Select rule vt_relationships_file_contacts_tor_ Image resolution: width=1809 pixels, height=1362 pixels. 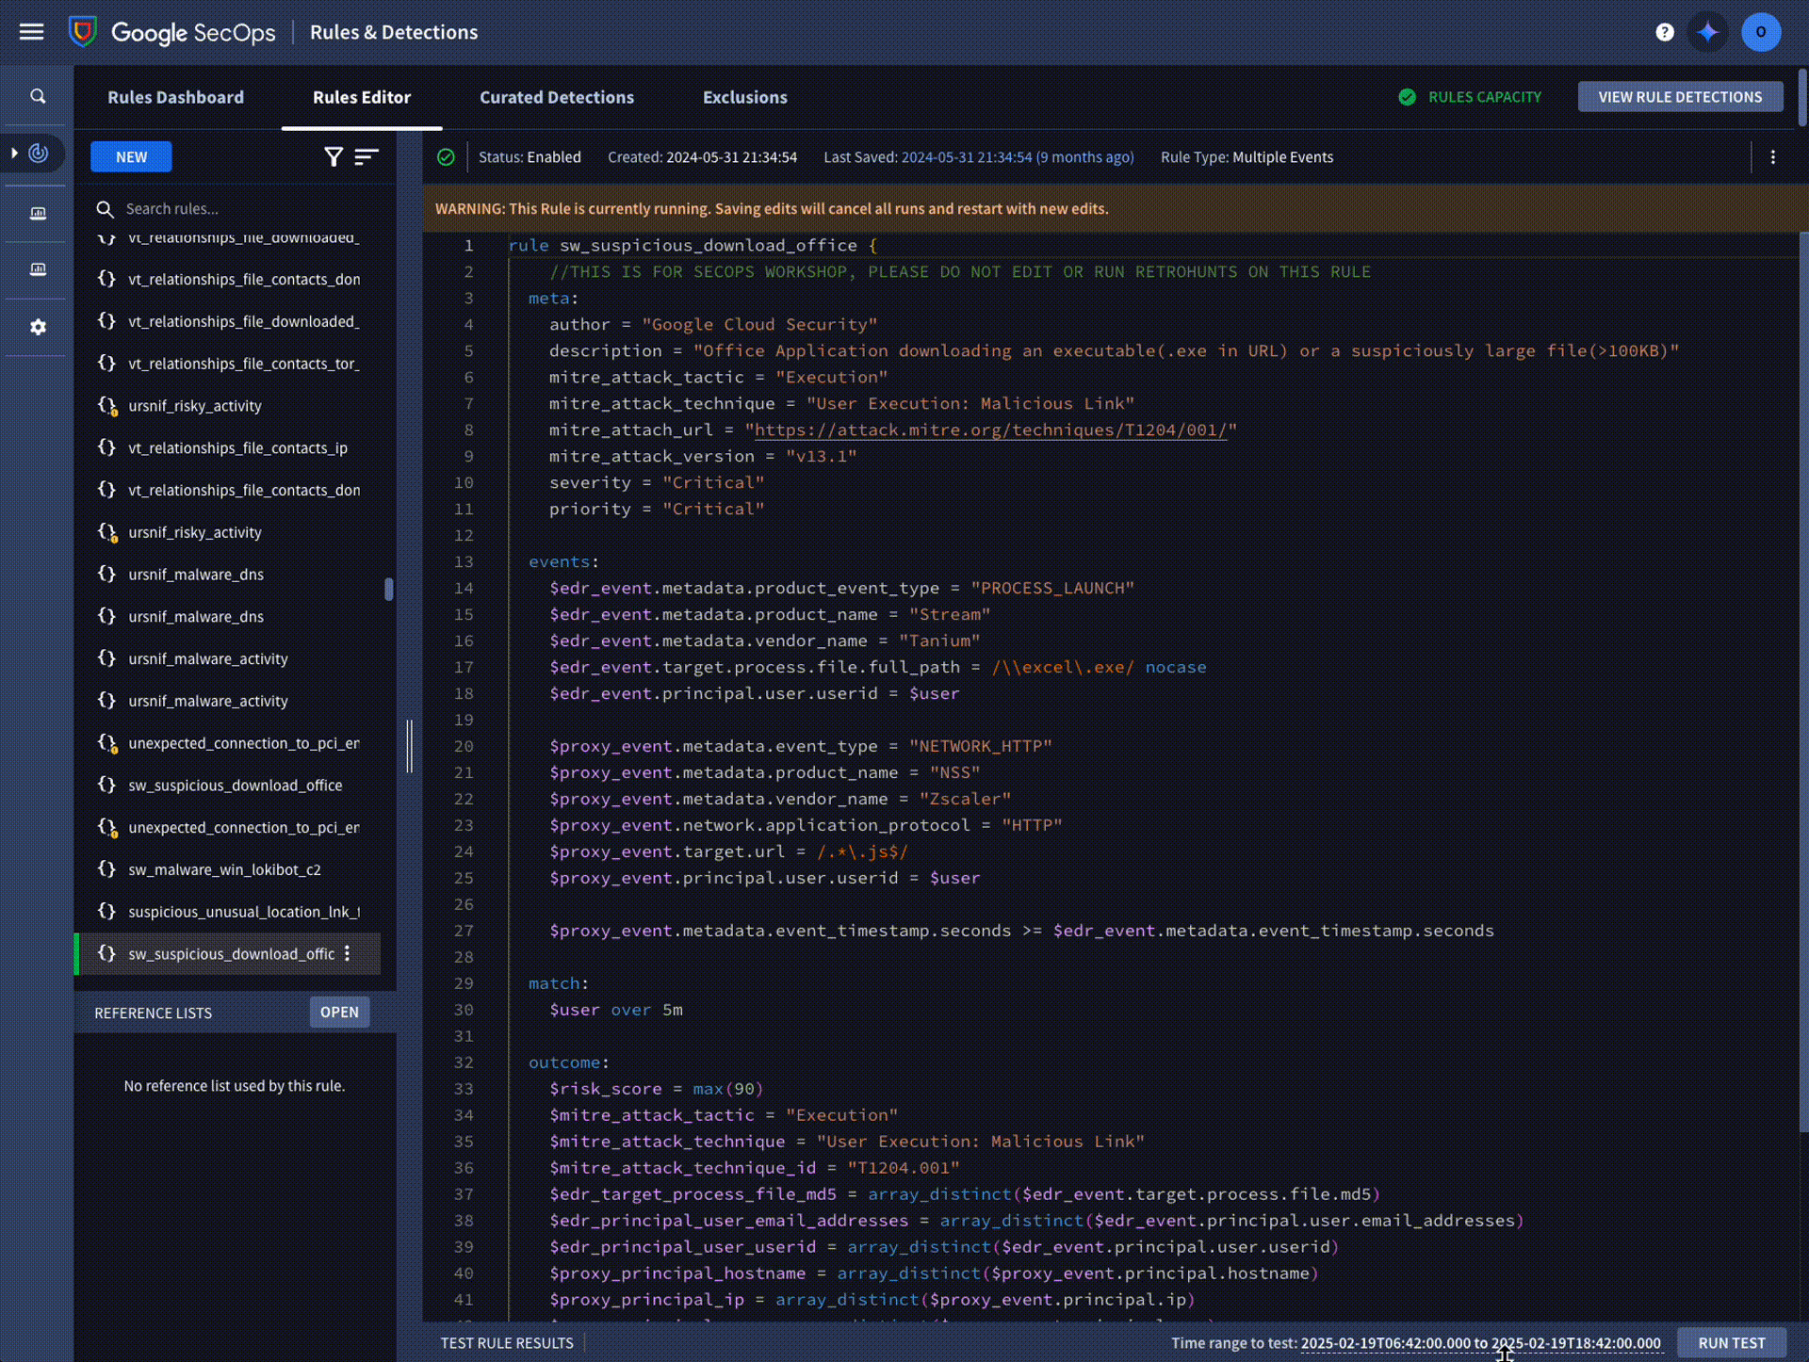click(243, 364)
